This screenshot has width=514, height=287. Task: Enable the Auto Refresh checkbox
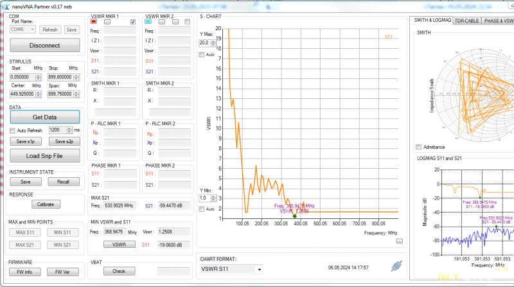[13, 130]
